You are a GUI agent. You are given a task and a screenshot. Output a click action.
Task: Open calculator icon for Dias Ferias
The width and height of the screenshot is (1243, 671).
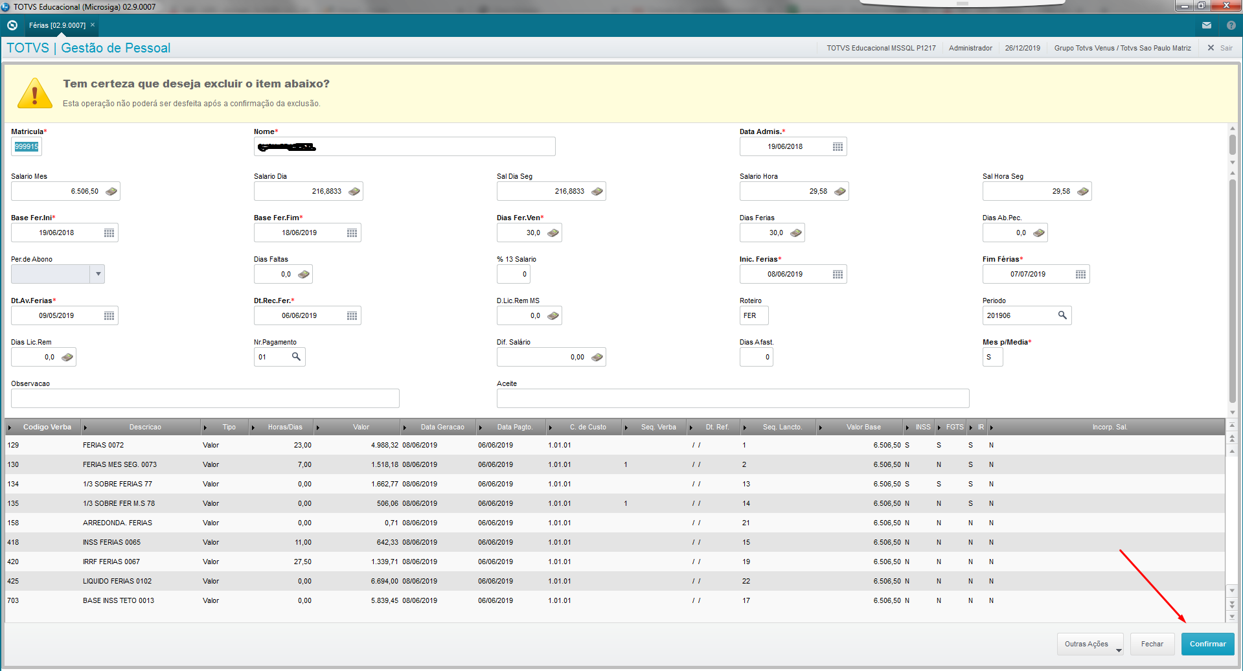point(796,233)
